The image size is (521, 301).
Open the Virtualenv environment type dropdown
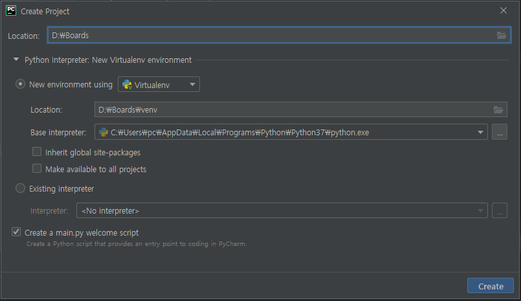pyautogui.click(x=159, y=84)
